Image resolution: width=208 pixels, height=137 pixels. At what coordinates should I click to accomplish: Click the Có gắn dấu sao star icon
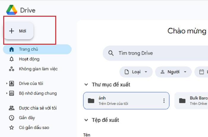(12, 128)
